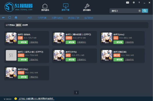This screenshot has width=153, height=101.
Task: Open the help question mark icon
Action: 139,3
